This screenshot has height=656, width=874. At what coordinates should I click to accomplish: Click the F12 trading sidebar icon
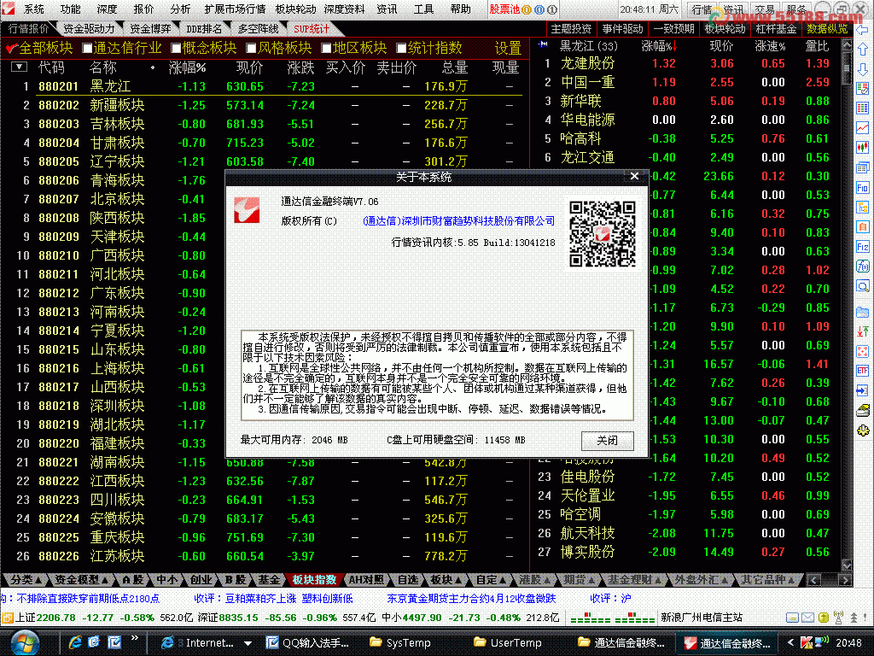[x=863, y=247]
